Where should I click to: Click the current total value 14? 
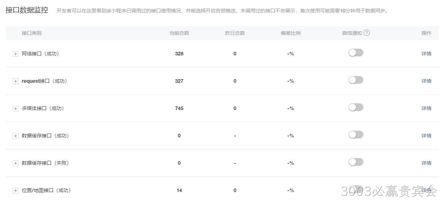pyautogui.click(x=179, y=190)
